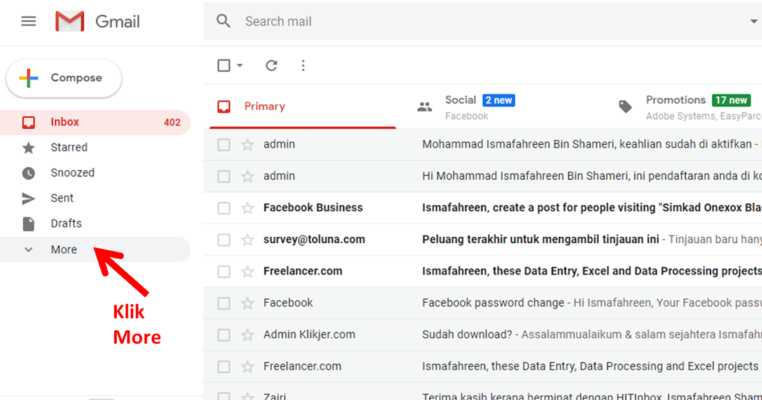Check the bold Freelancer.com email checkbox
The width and height of the screenshot is (762, 400).
coord(224,272)
